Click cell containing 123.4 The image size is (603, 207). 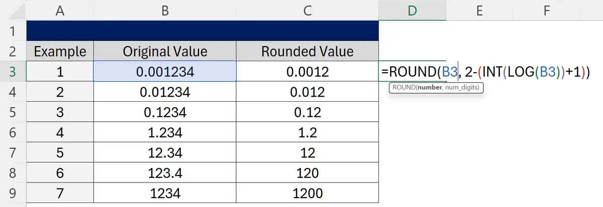165,173
